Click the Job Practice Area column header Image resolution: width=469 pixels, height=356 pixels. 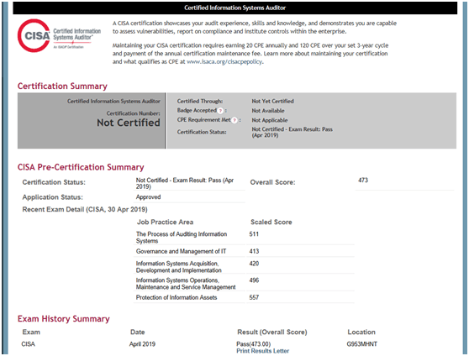pyautogui.click(x=165, y=222)
